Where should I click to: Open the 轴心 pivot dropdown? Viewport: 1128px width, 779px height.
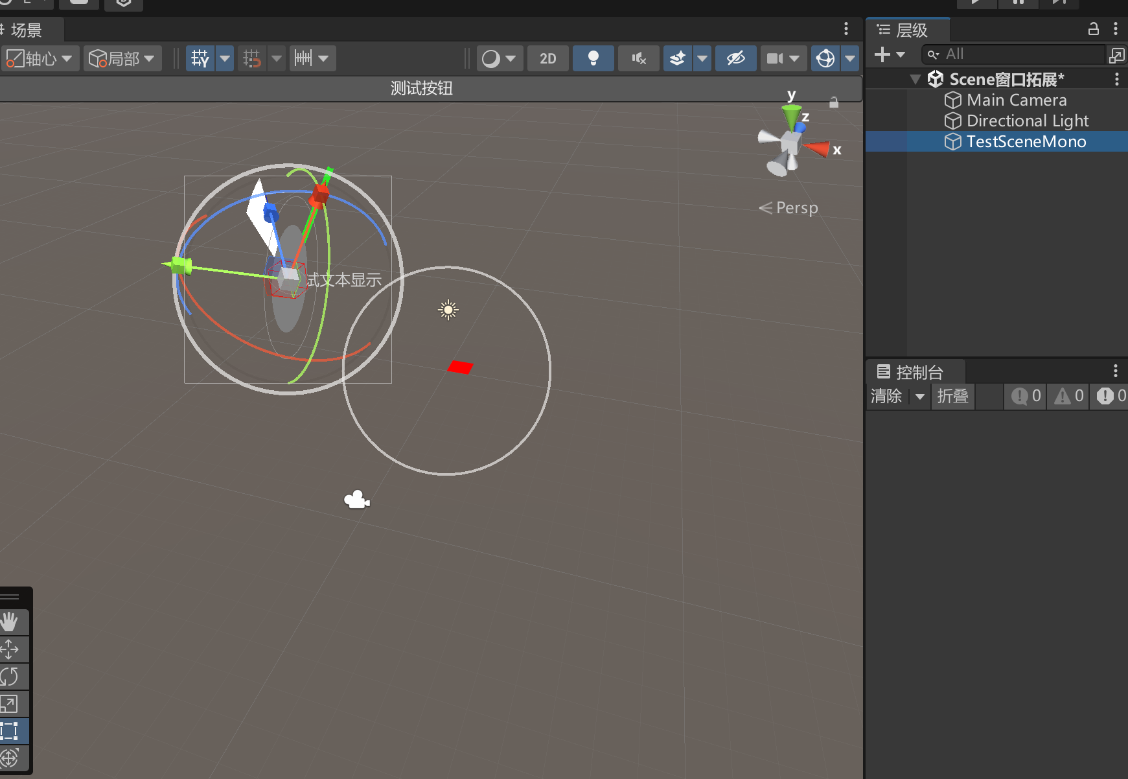[x=40, y=59]
